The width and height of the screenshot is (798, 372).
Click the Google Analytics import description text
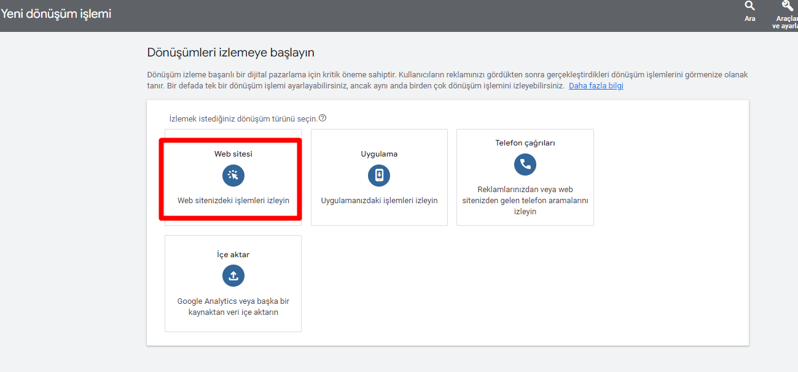pyautogui.click(x=233, y=306)
